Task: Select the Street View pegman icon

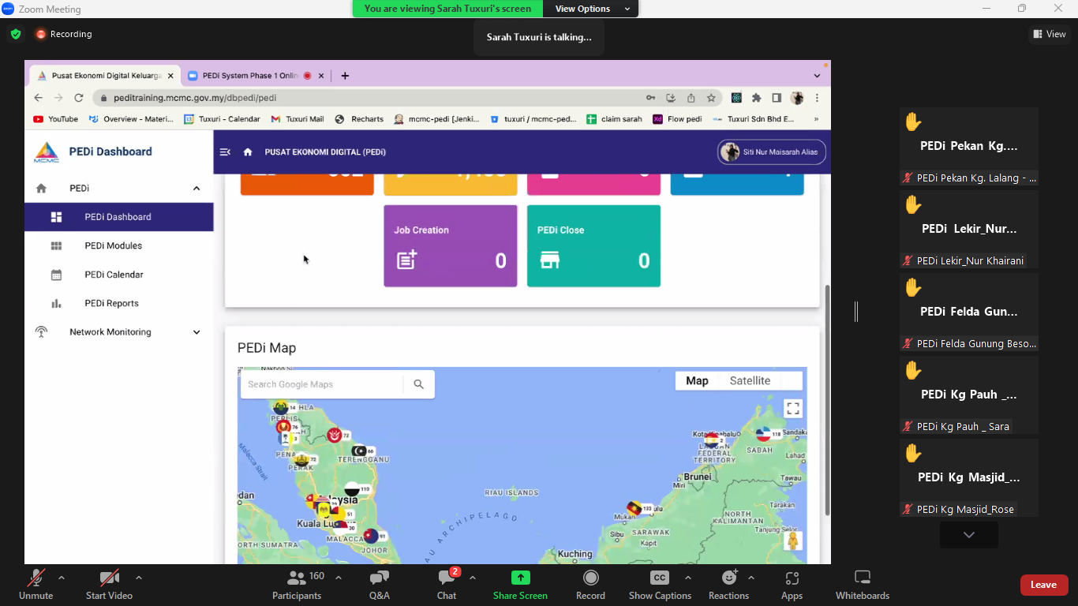Action: click(793, 541)
